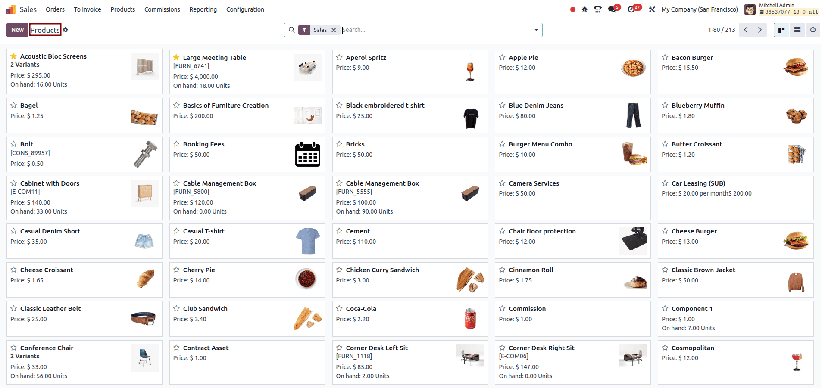This screenshot has width=822, height=388.
Task: Open the Products settings gear
Action: (66, 30)
